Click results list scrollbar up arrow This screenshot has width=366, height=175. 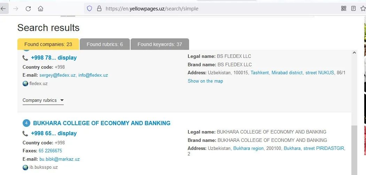tap(354, 53)
